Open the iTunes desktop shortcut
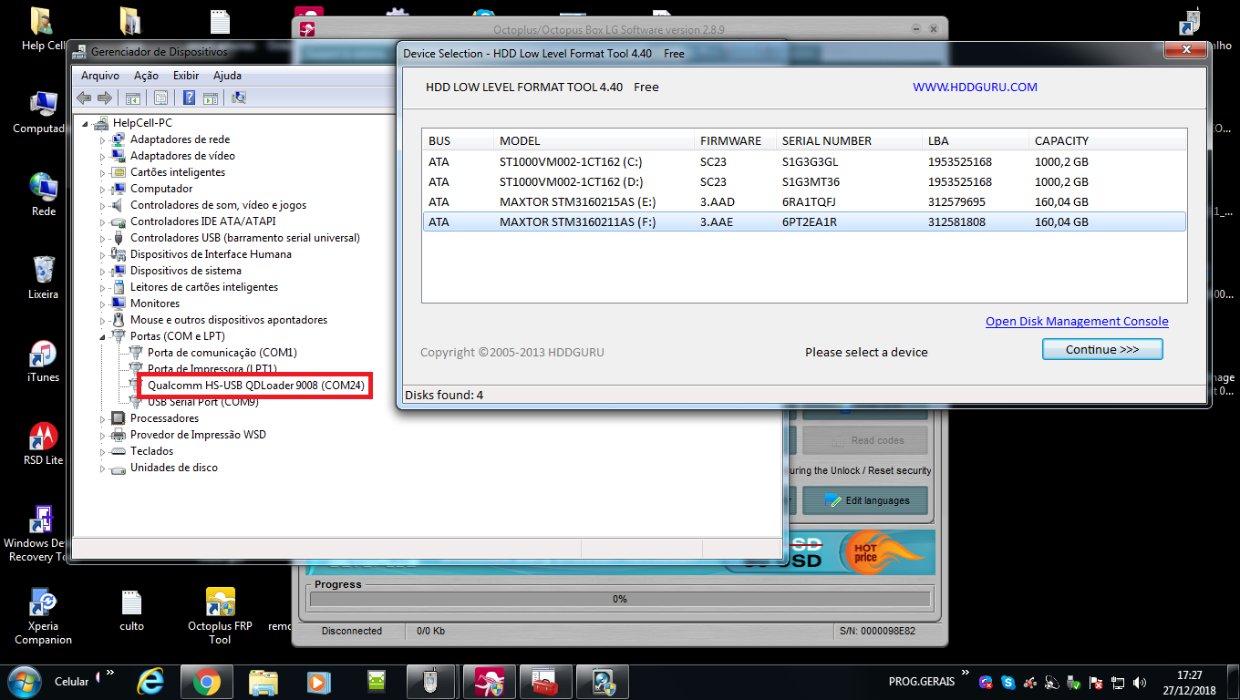 (x=43, y=362)
